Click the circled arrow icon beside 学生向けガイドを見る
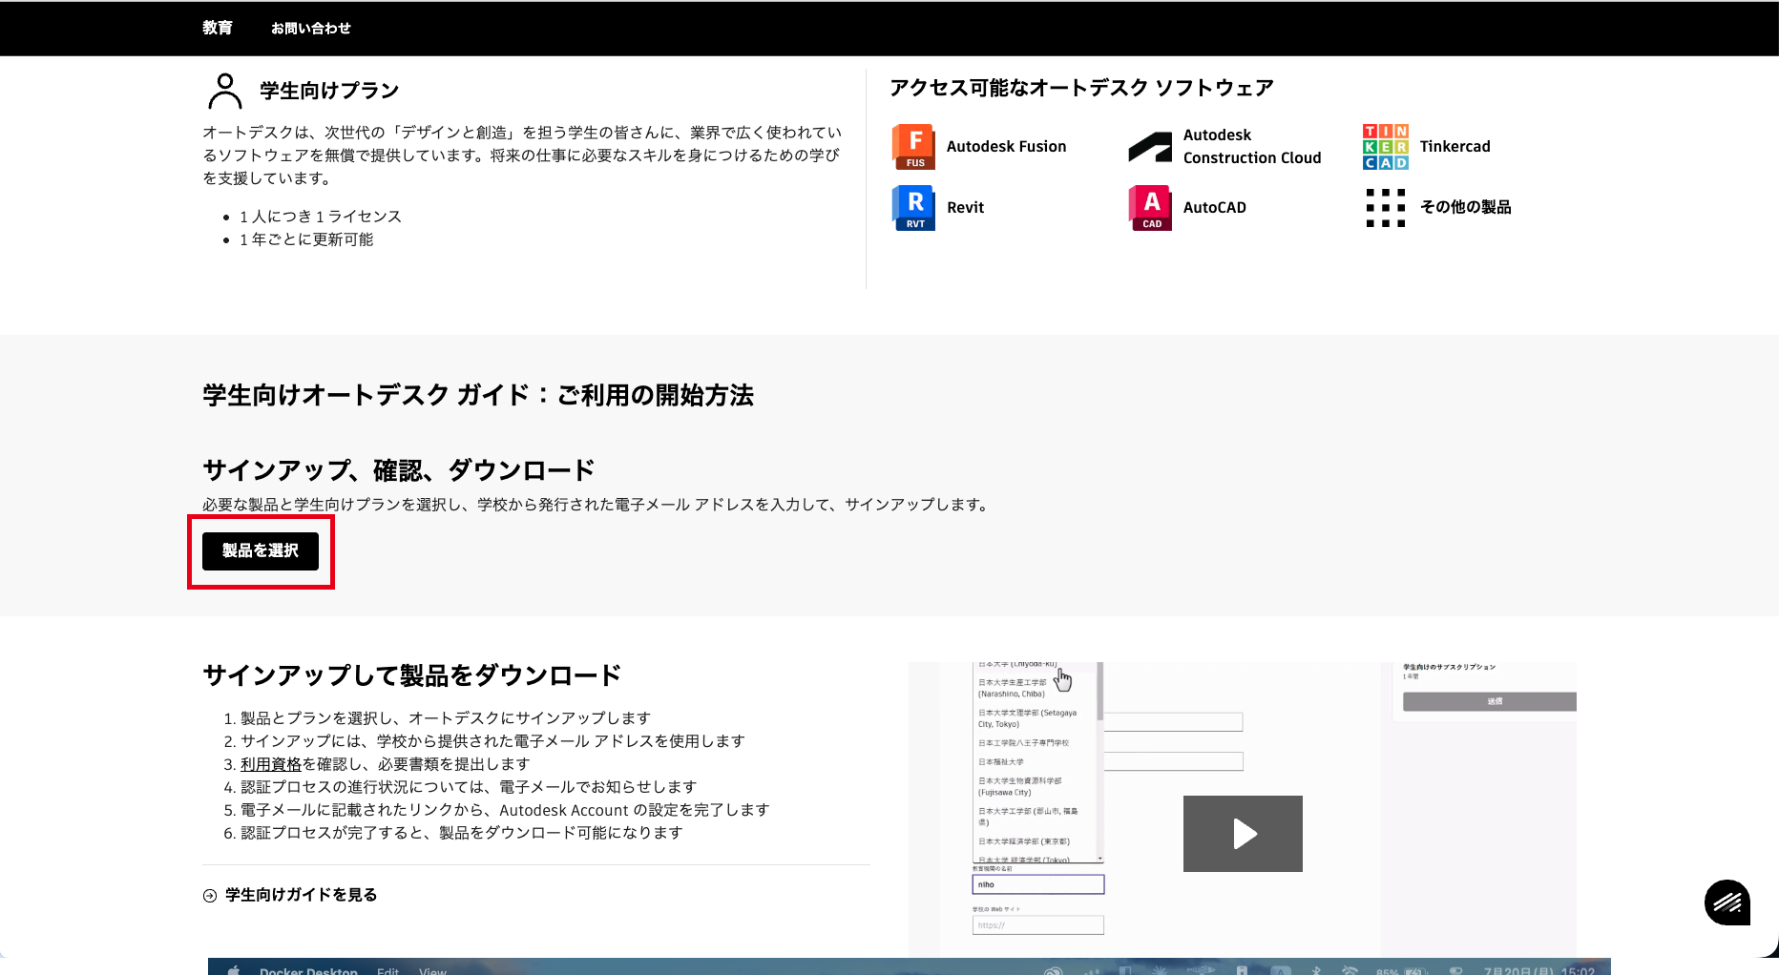 pos(210,896)
